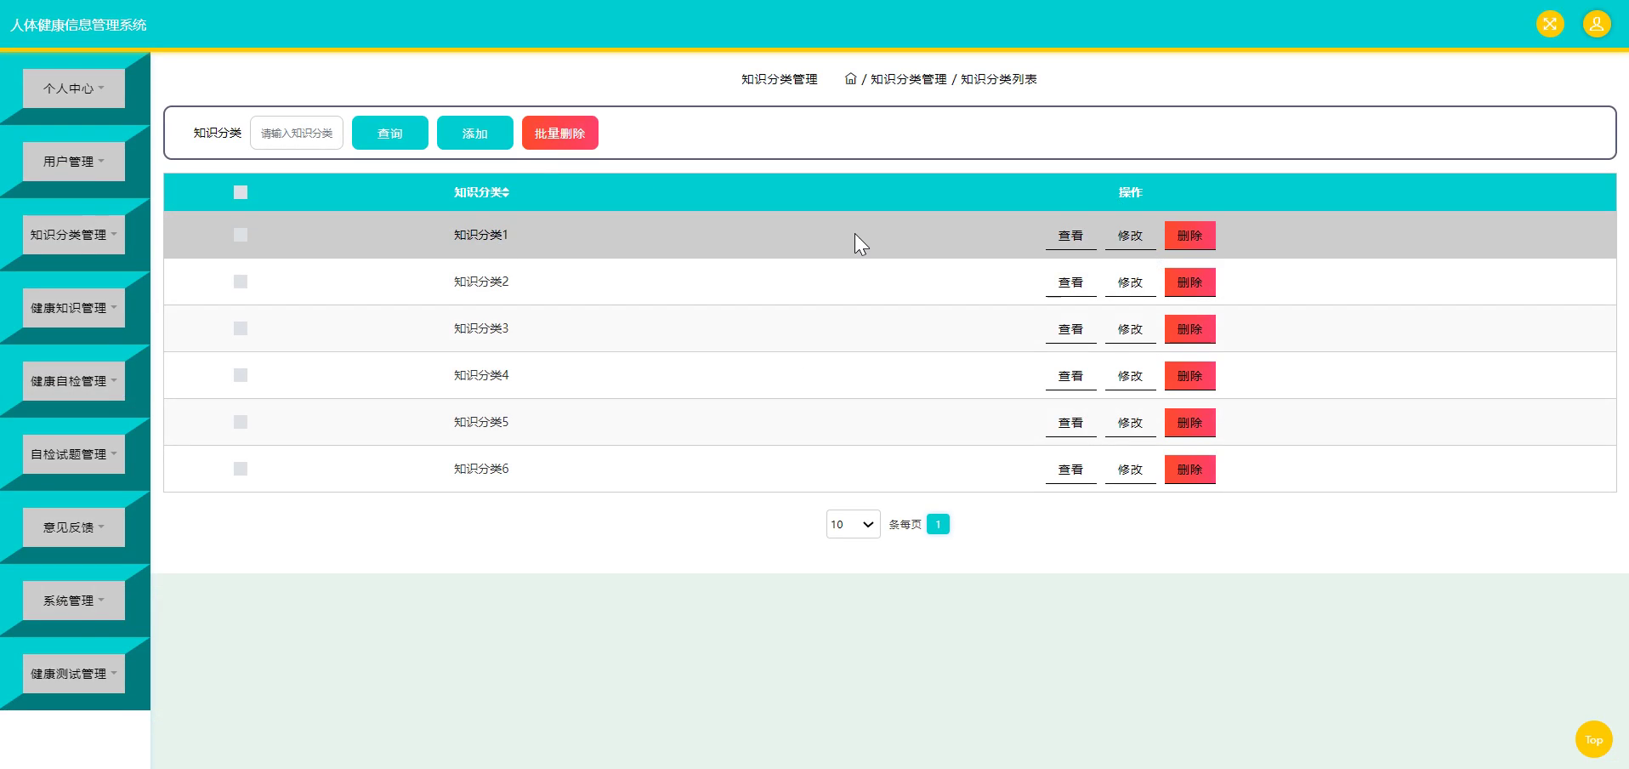Click 修改 for 知识分类6

1130,470
